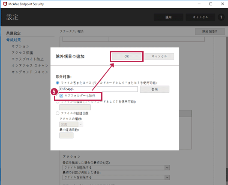Click the 適用 apply button
The height and width of the screenshot is (185, 228).
[x=168, y=17]
